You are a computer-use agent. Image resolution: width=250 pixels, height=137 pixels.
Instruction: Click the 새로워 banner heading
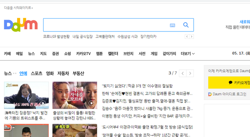(245, 22)
